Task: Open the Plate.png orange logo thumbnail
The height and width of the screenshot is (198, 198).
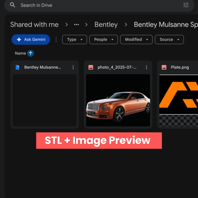Action: [x=179, y=100]
